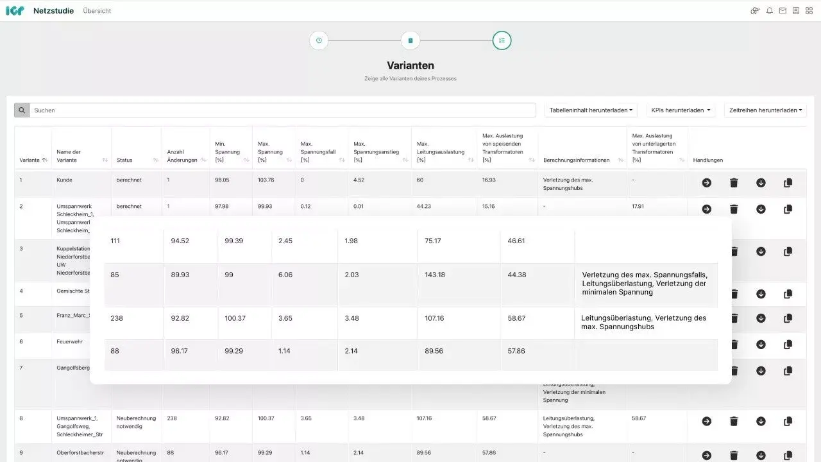Click value 103.76 in Max. Spannung

(x=266, y=180)
